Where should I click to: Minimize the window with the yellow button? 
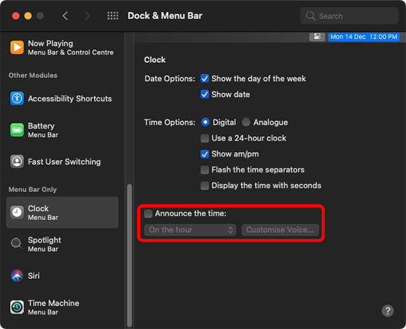point(28,16)
